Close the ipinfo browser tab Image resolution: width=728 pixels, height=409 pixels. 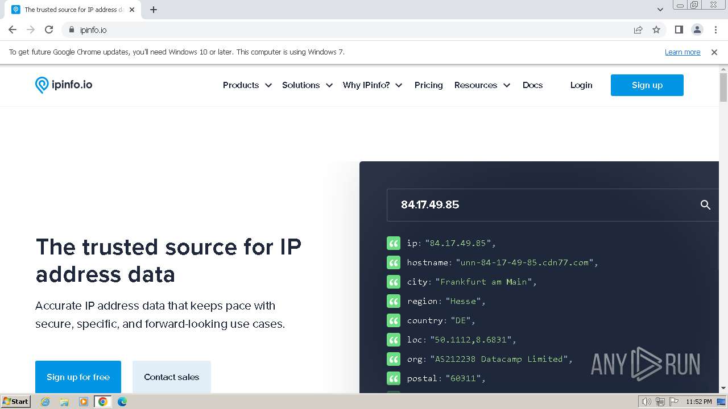[x=132, y=10]
